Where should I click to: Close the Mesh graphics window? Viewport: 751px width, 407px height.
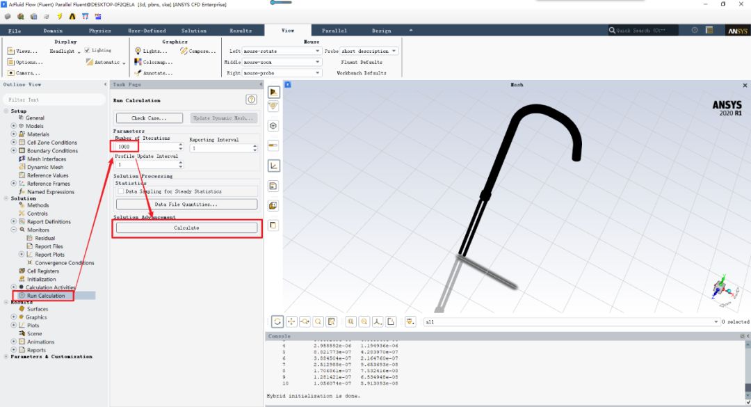[745, 86]
